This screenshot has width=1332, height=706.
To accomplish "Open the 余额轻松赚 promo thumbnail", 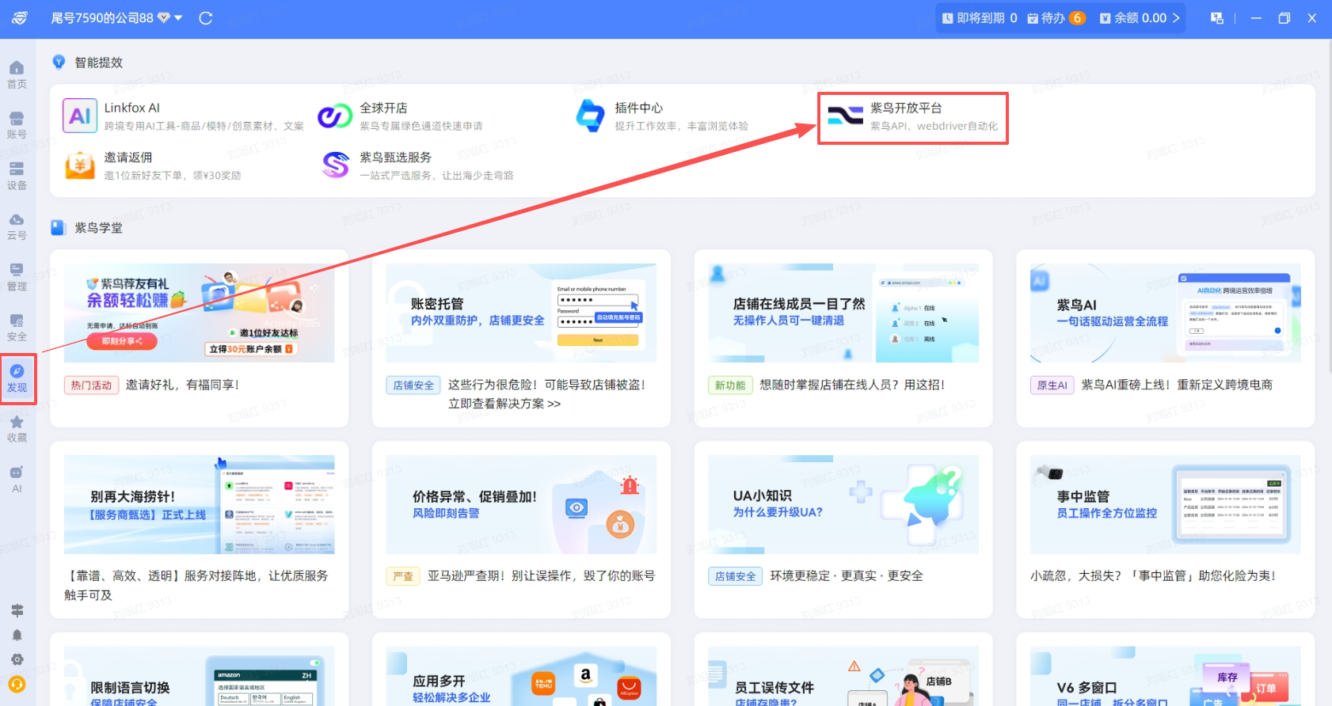I will pyautogui.click(x=200, y=313).
